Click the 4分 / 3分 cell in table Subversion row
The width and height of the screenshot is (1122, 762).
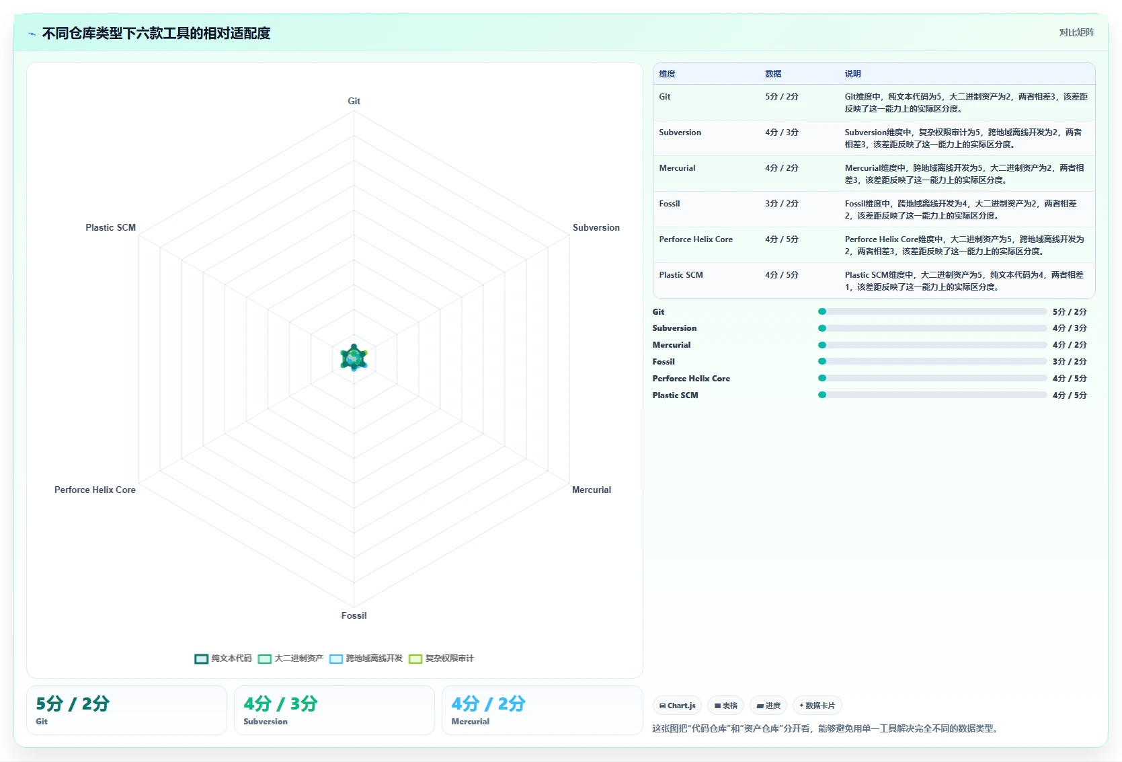(x=799, y=138)
